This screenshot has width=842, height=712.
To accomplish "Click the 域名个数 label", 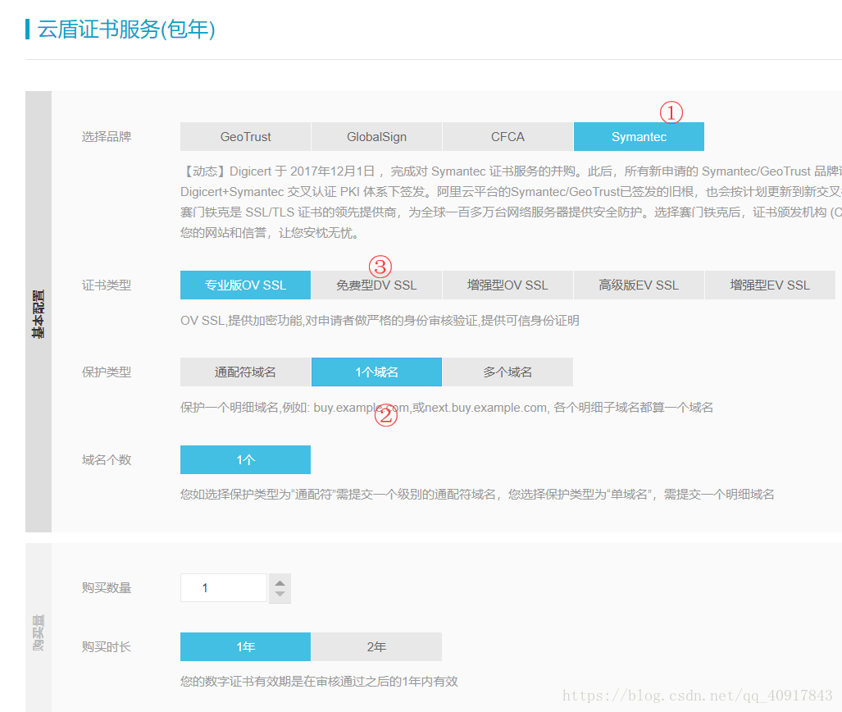I will click(107, 459).
